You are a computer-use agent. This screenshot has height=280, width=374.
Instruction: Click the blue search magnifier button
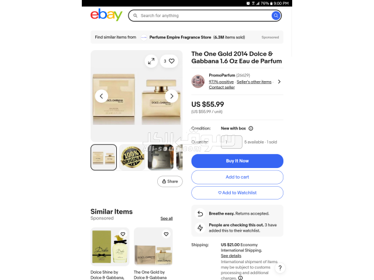point(276,16)
